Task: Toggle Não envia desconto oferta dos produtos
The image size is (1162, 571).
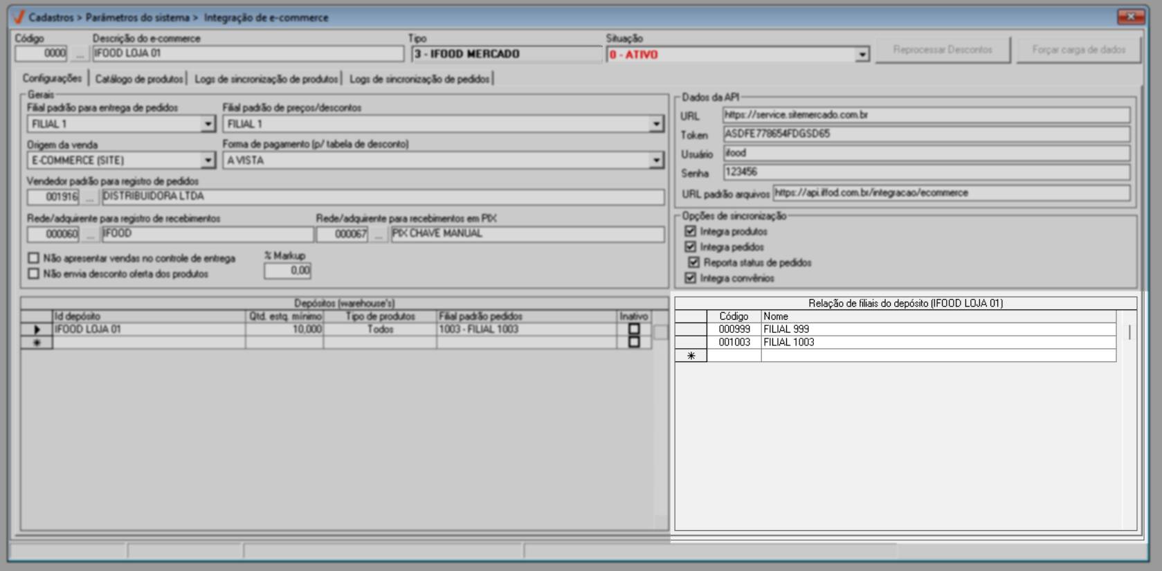Action: coord(33,274)
